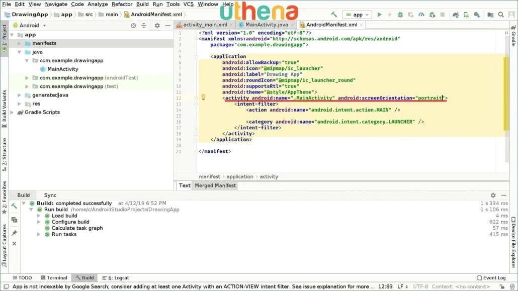This screenshot has width=518, height=291.
Task: Open the SDK Manager icon
Action: [477, 15]
